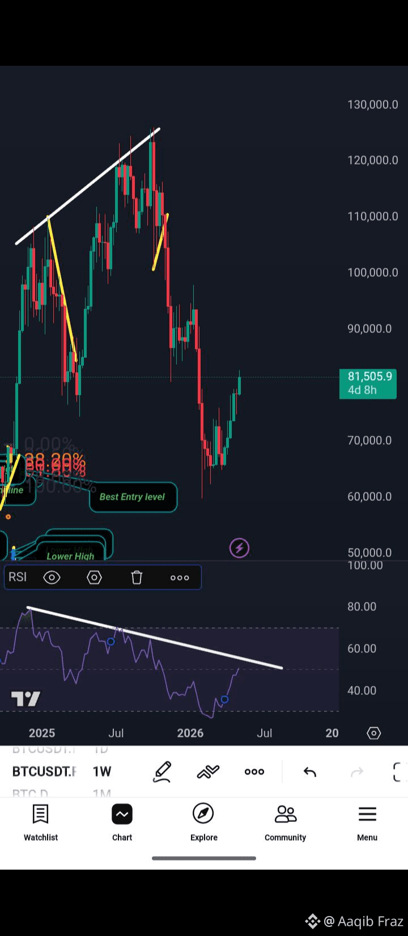Open the Explore tab
Viewport: 408px width, 936px height.
(x=203, y=823)
